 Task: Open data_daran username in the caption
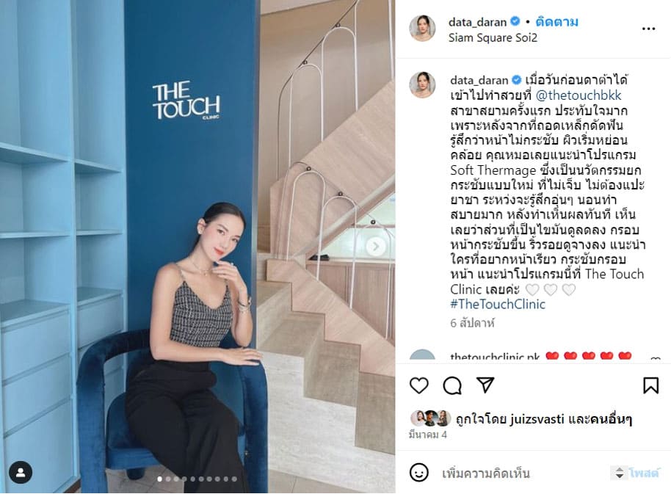pyautogui.click(x=479, y=80)
